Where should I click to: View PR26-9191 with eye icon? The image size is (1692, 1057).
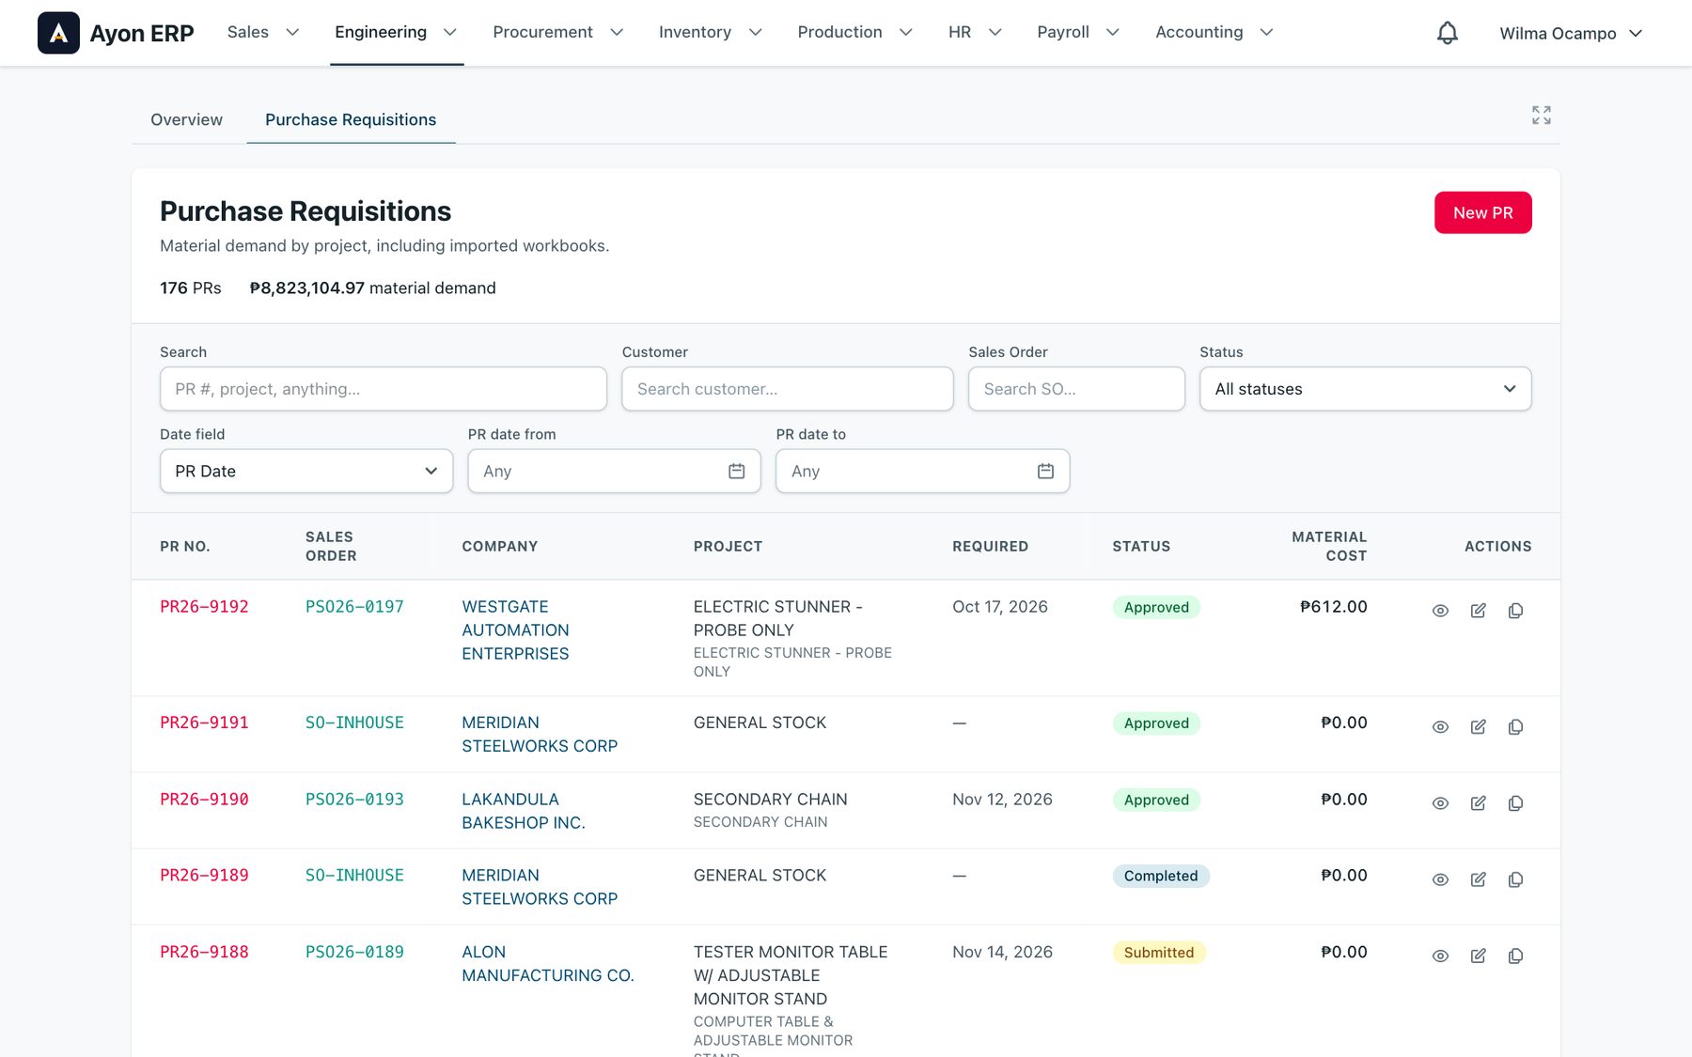pyautogui.click(x=1440, y=727)
